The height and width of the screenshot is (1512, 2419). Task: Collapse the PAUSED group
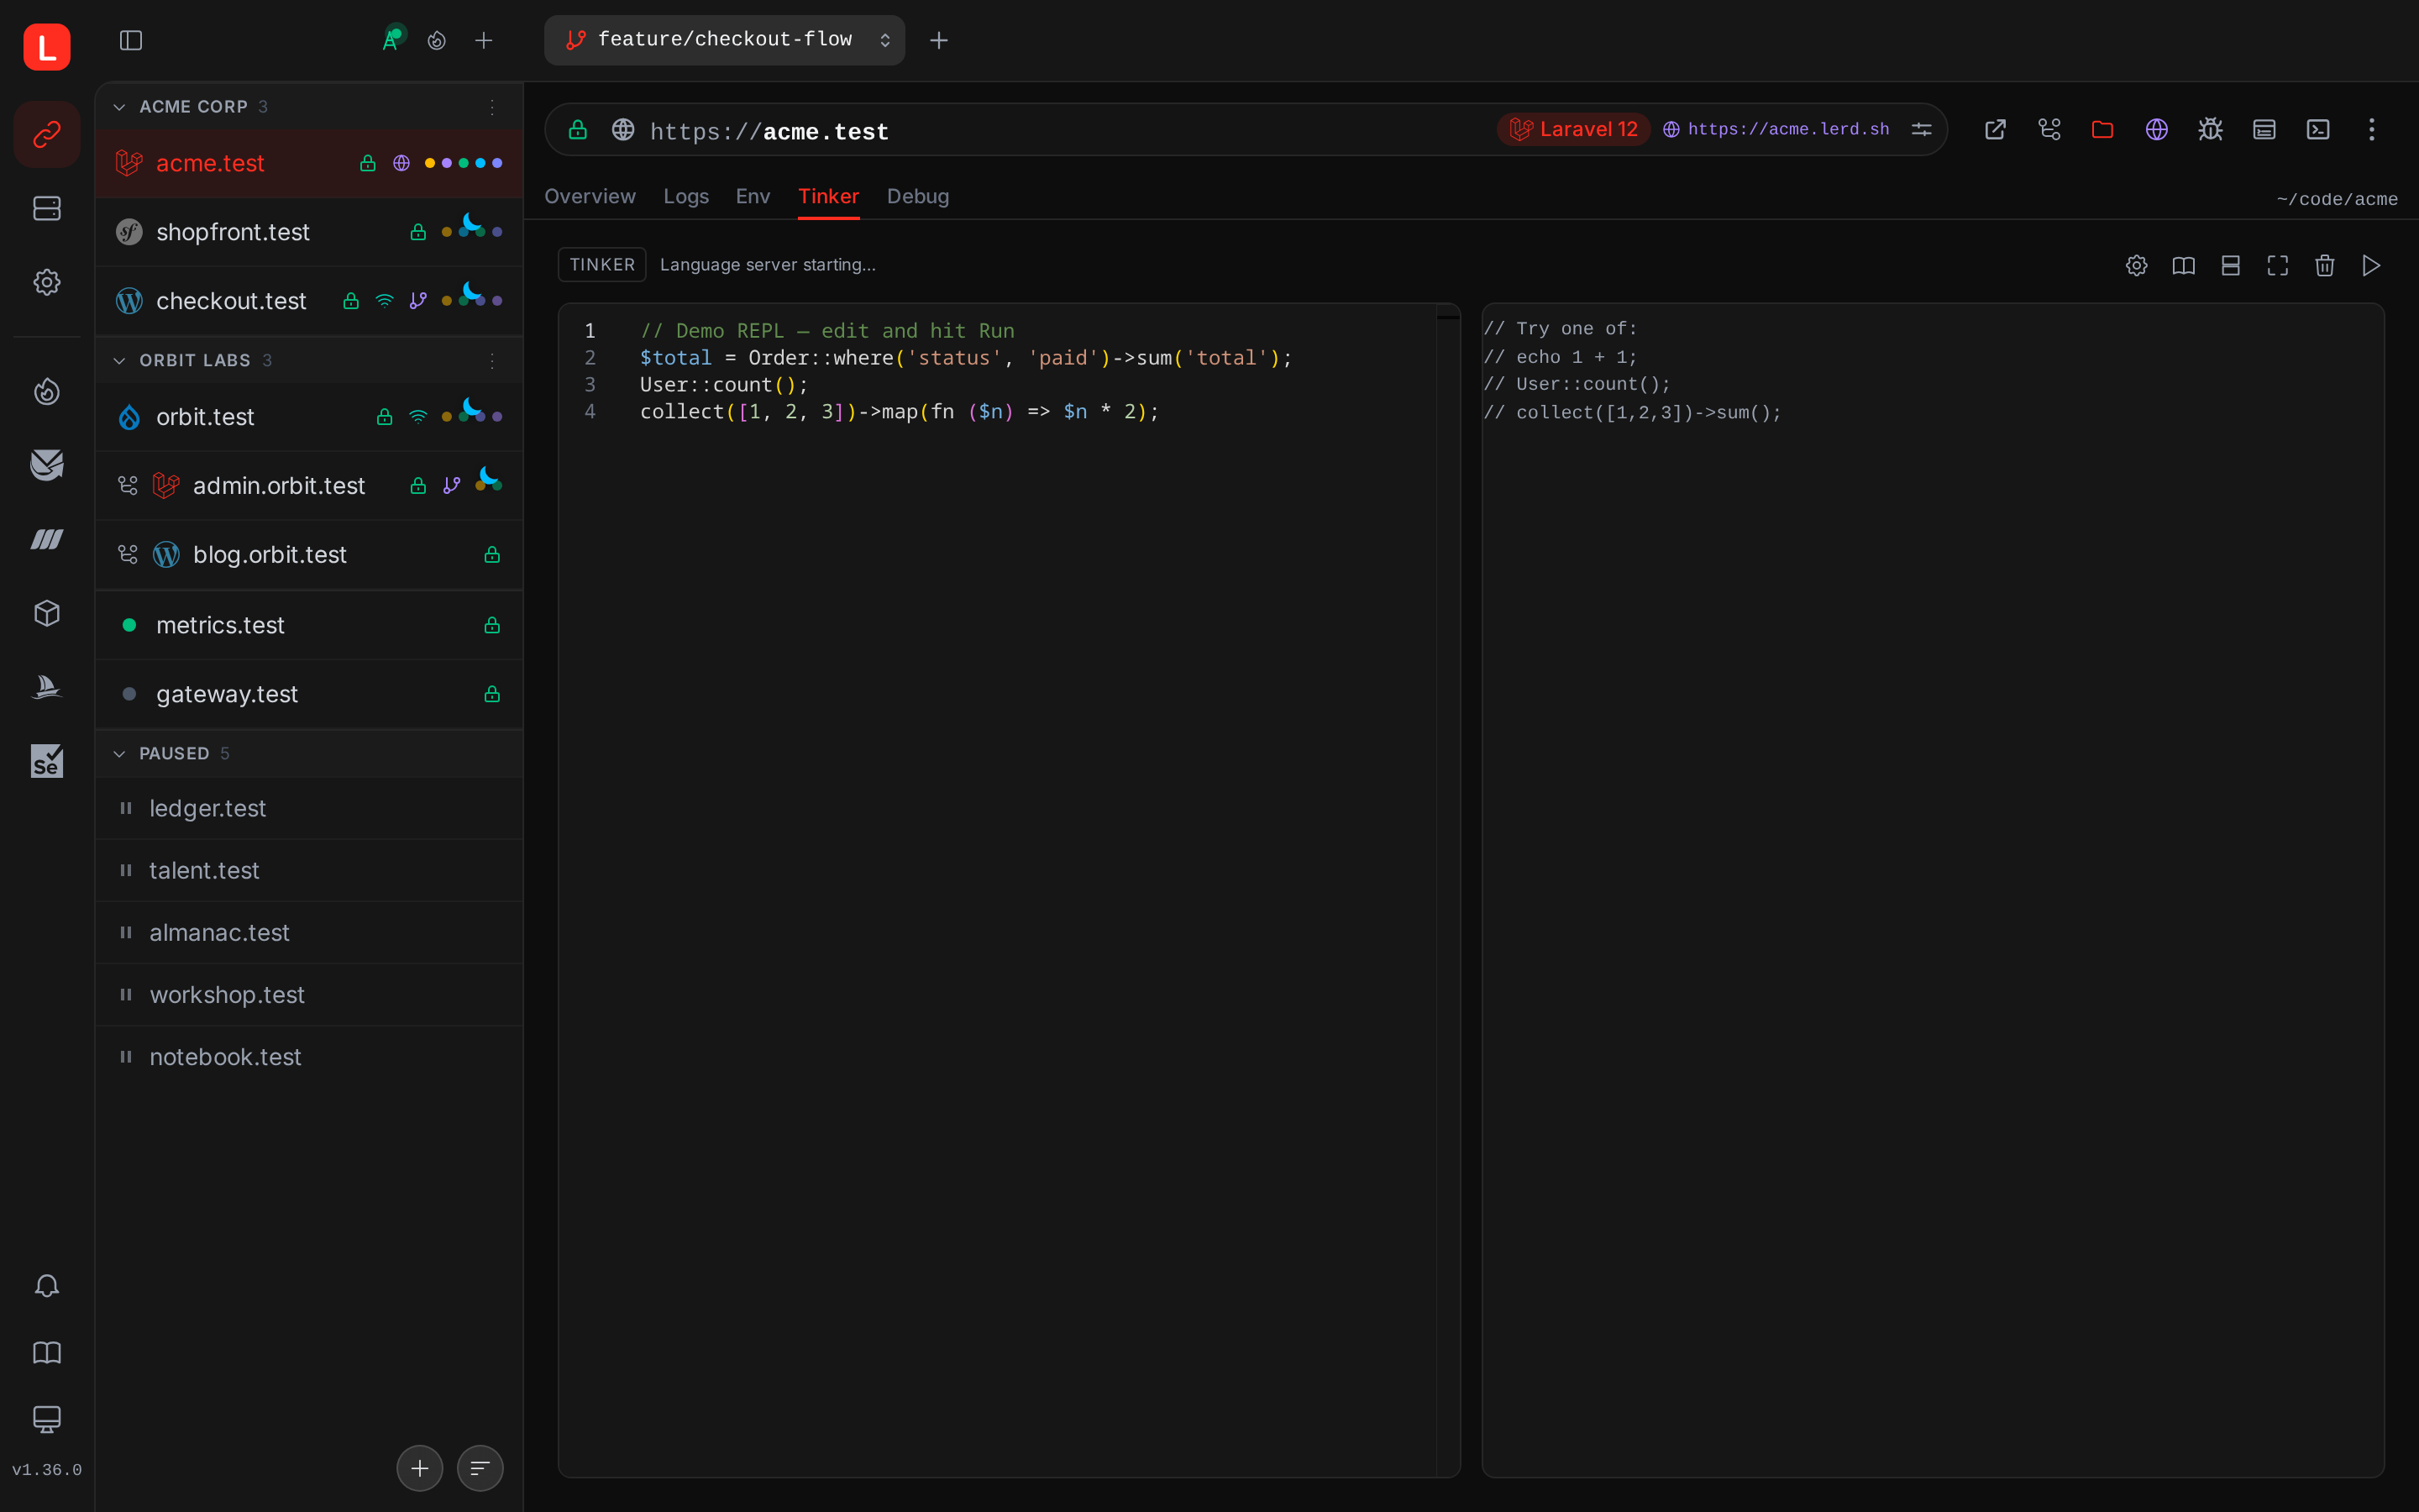tap(120, 753)
